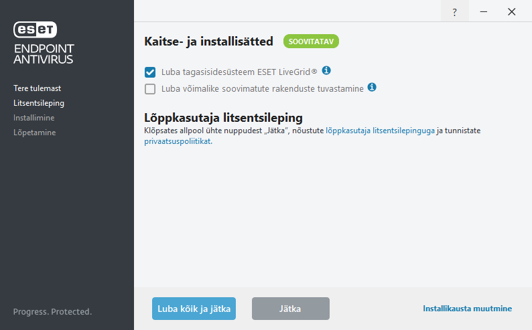532x330 pixels.
Task: Select Litsentsileping step in sidebar
Action: 39,103
